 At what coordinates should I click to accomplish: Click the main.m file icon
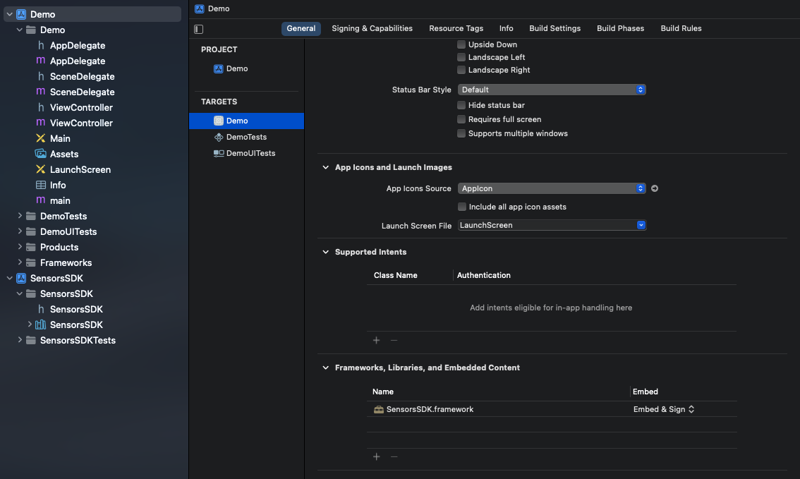[41, 200]
